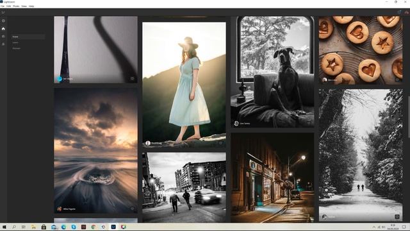Open the stormy seascape sunset photo
Image resolution: width=410 pixels, height=231 pixels.
[95, 151]
